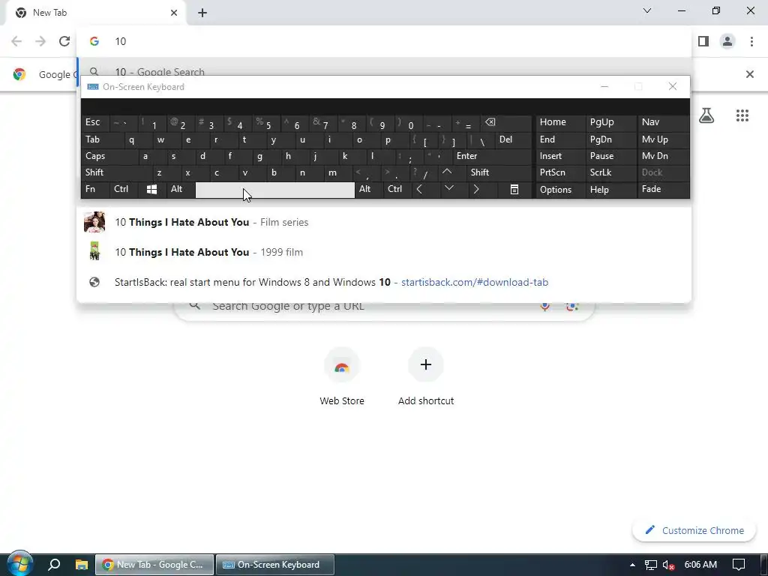Toggle the left Alt key on On-Screen Keyboard
The image size is (768, 576).
(x=180, y=189)
